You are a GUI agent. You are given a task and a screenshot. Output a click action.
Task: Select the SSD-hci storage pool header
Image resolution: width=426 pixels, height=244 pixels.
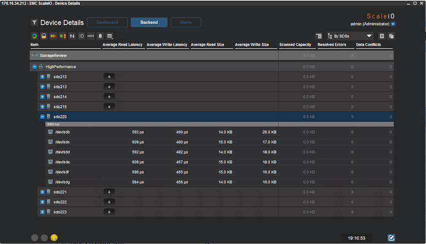click(220, 124)
